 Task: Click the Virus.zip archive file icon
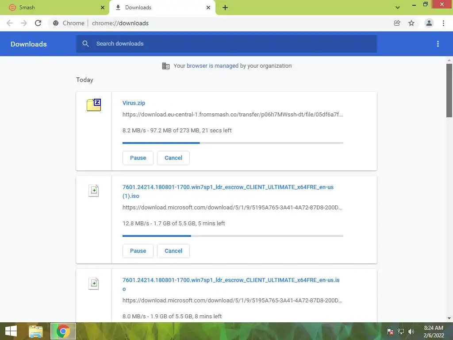coord(94,104)
